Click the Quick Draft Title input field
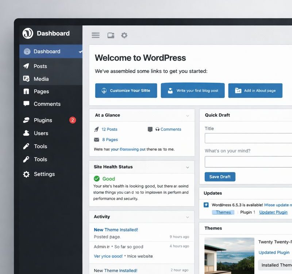The height and width of the screenshot is (274, 292). point(248,138)
